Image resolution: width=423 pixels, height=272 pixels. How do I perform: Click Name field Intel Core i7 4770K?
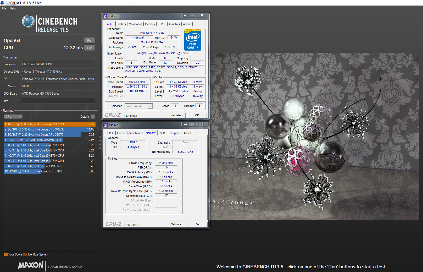click(152, 33)
